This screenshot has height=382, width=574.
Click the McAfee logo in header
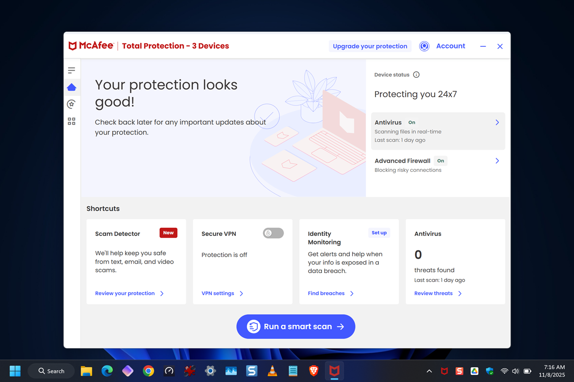[x=91, y=46]
